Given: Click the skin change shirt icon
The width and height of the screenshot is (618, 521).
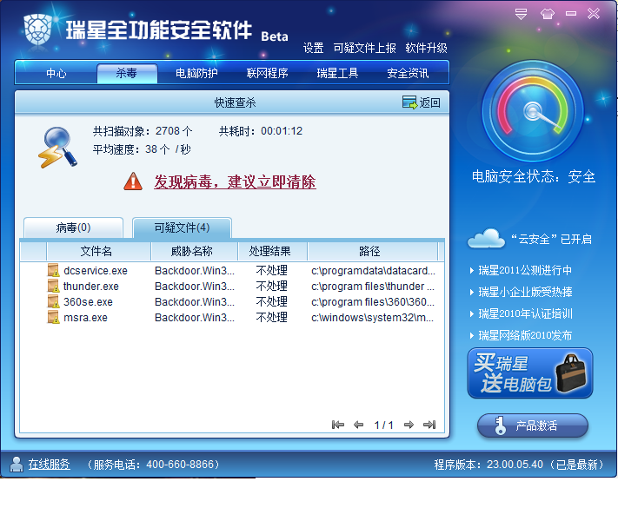Looking at the screenshot, I should (547, 14).
